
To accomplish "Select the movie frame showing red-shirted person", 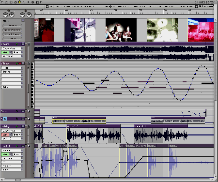I will pyautogui.click(x=44, y=30).
